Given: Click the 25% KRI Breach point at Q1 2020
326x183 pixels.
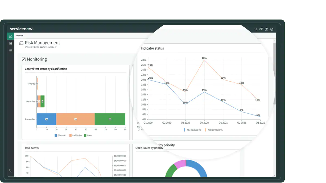Looking at the screenshot, I should pos(148,67).
